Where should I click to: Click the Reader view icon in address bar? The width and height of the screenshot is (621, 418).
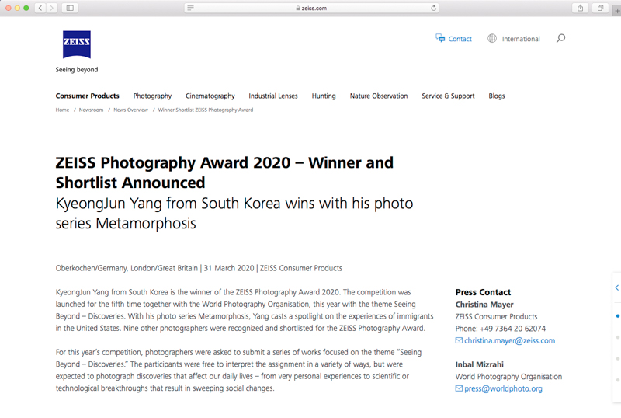(x=190, y=8)
